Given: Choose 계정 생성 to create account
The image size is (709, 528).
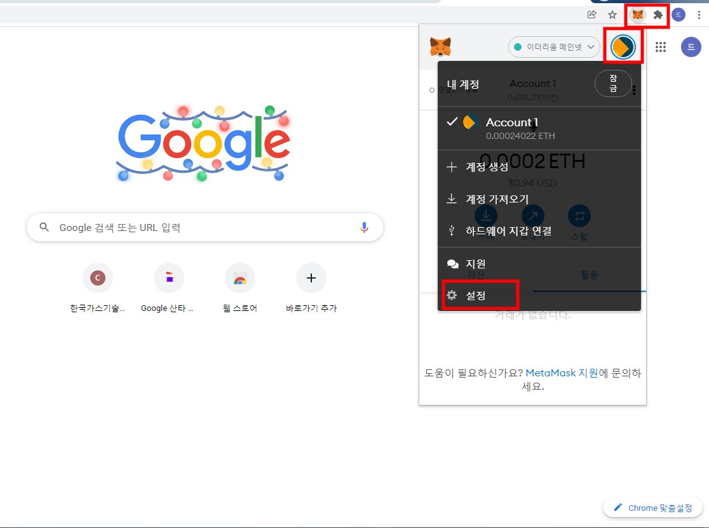Looking at the screenshot, I should [x=539, y=167].
